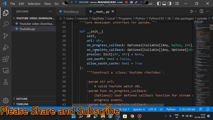The width and height of the screenshot is (213, 120).
Task: Open the File menu
Action: click(13, 4)
